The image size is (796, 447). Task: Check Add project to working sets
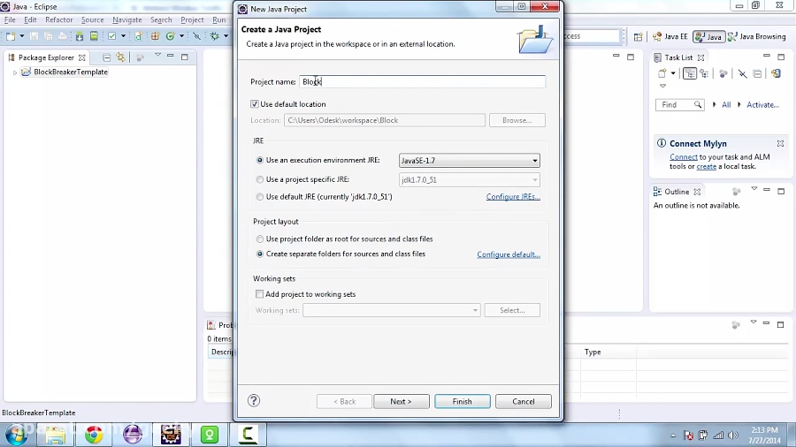pos(259,294)
